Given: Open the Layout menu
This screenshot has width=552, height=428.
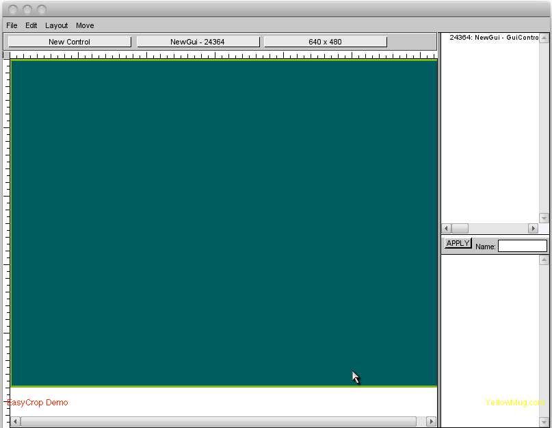Looking at the screenshot, I should click(57, 25).
